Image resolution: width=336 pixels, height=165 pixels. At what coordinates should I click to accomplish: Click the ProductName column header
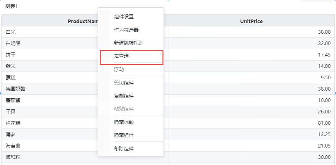(x=85, y=20)
